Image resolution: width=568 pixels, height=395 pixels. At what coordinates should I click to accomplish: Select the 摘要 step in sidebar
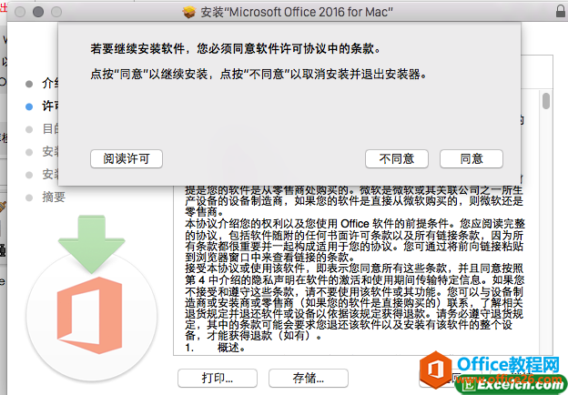pyautogui.click(x=54, y=197)
